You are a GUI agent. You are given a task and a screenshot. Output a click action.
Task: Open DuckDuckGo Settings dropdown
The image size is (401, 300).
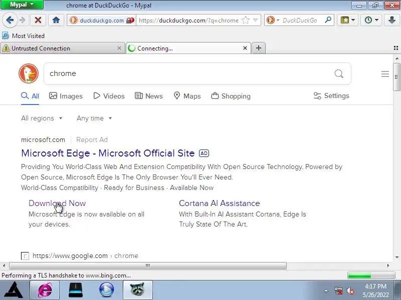331,95
